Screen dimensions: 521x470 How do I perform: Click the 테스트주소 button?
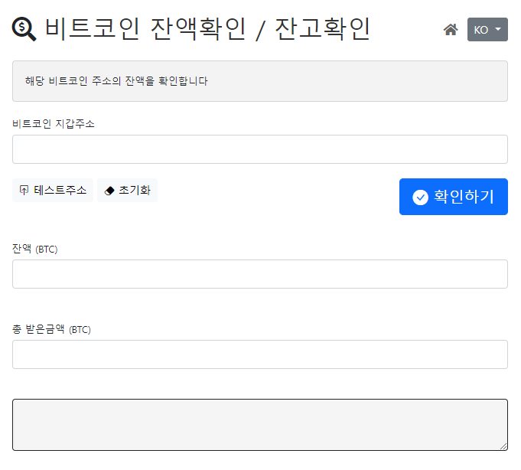[53, 190]
